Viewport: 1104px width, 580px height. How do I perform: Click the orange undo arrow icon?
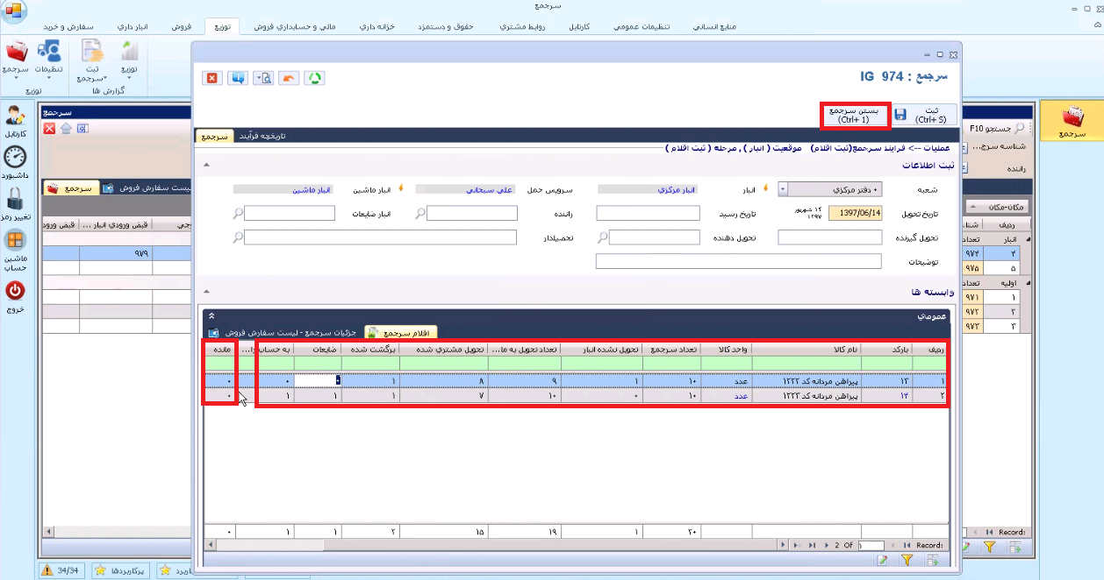coord(289,78)
